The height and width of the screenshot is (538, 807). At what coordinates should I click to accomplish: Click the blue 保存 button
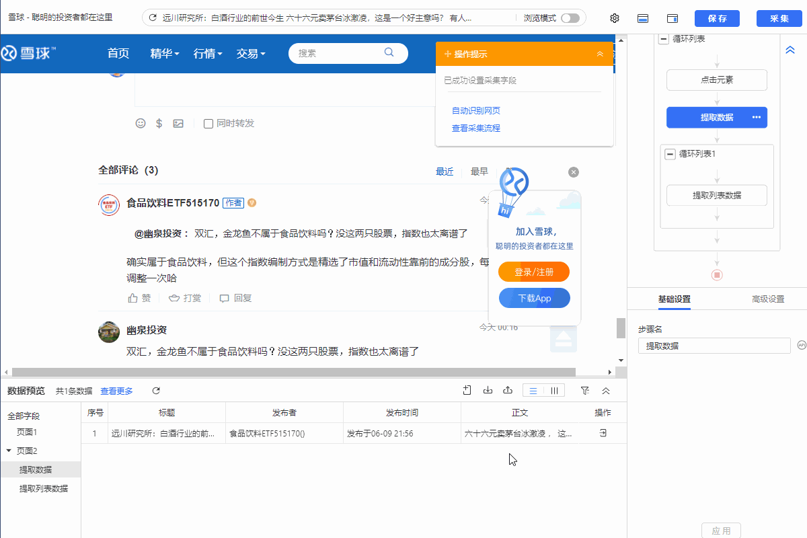(x=718, y=18)
